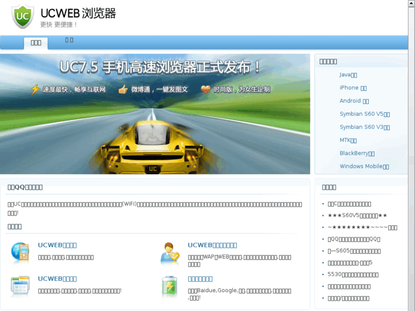415x311 pixels.
Task: Open the Symbian S60 V3 link
Action: [365, 127]
